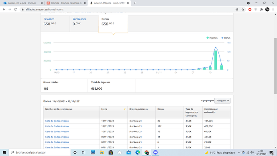Click the Total de ingresos 658,00€ value
277x156 pixels.
pos(96,88)
